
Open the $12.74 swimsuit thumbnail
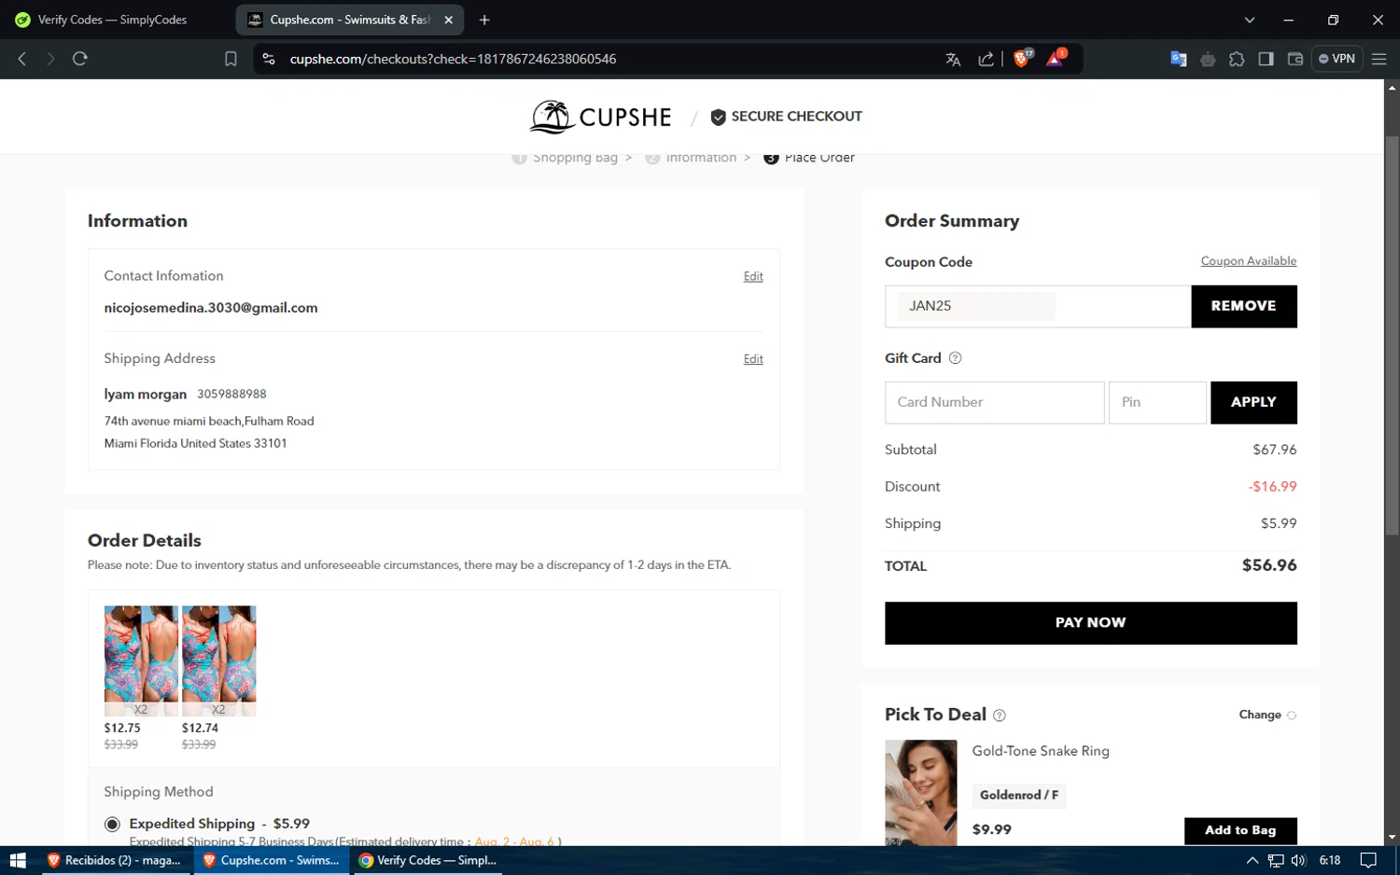tap(218, 660)
